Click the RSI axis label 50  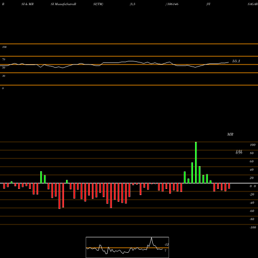point(4,68)
